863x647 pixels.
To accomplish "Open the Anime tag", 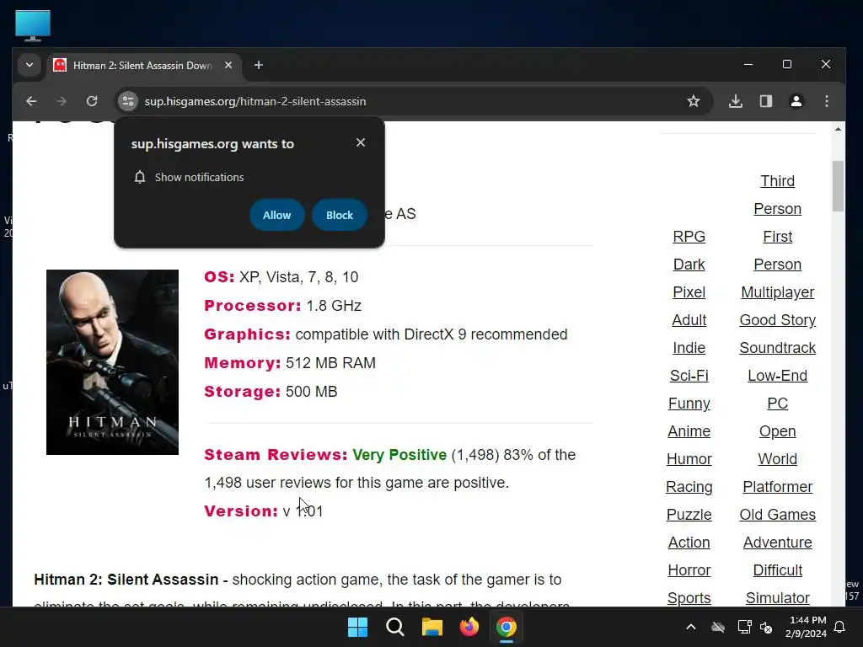I will pos(689,431).
